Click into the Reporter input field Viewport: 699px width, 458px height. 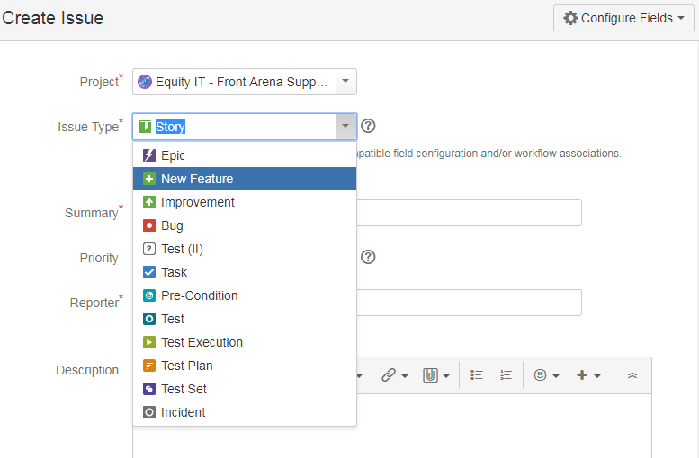[x=469, y=303]
